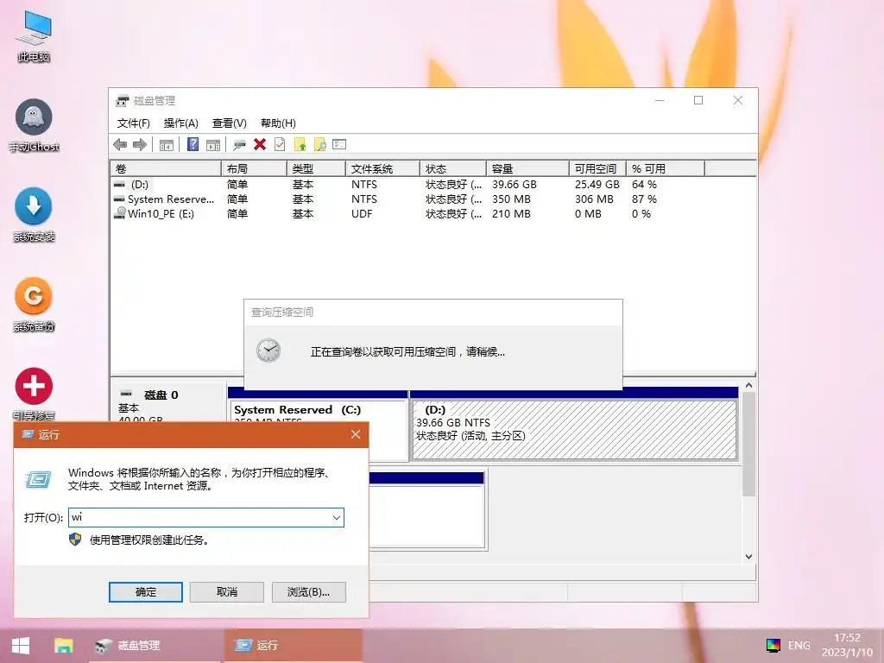Close the 运行 dialog with X

(355, 434)
